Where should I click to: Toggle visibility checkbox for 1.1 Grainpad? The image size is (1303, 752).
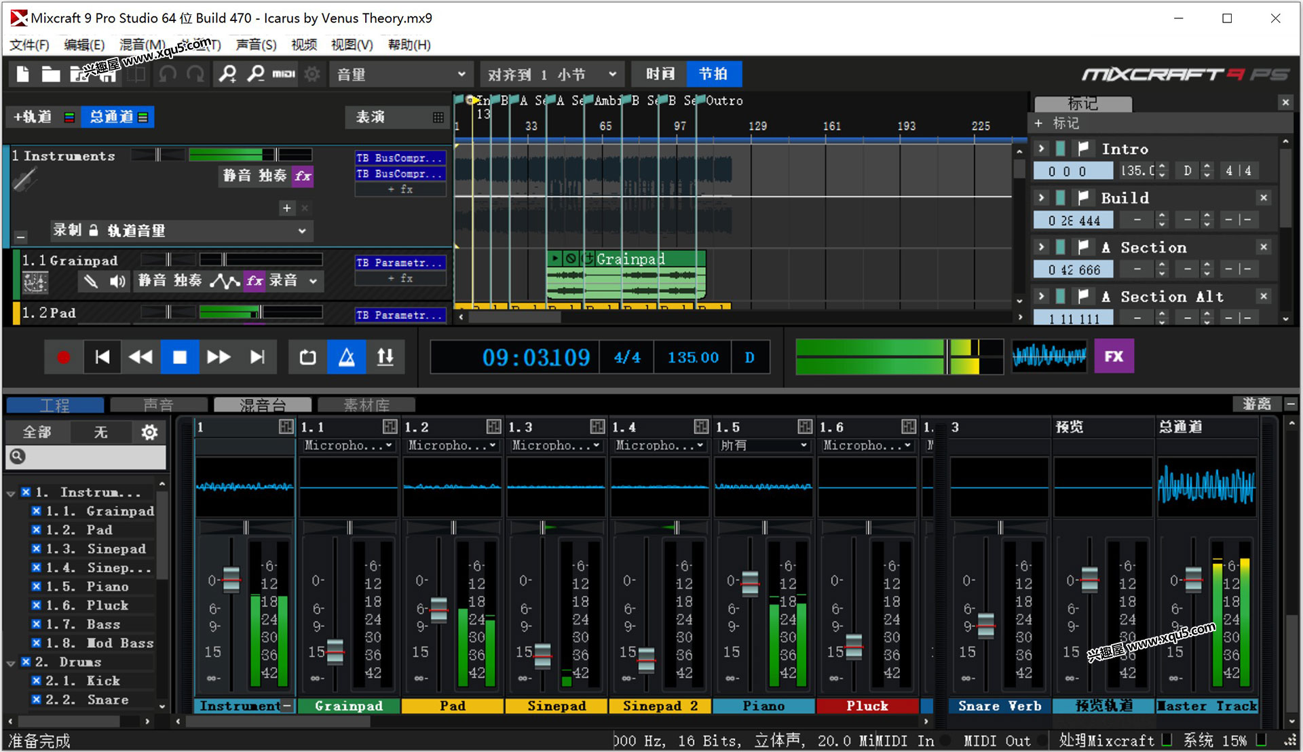(x=37, y=511)
